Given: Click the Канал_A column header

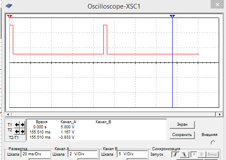Looking at the screenshot, I should (68, 122).
